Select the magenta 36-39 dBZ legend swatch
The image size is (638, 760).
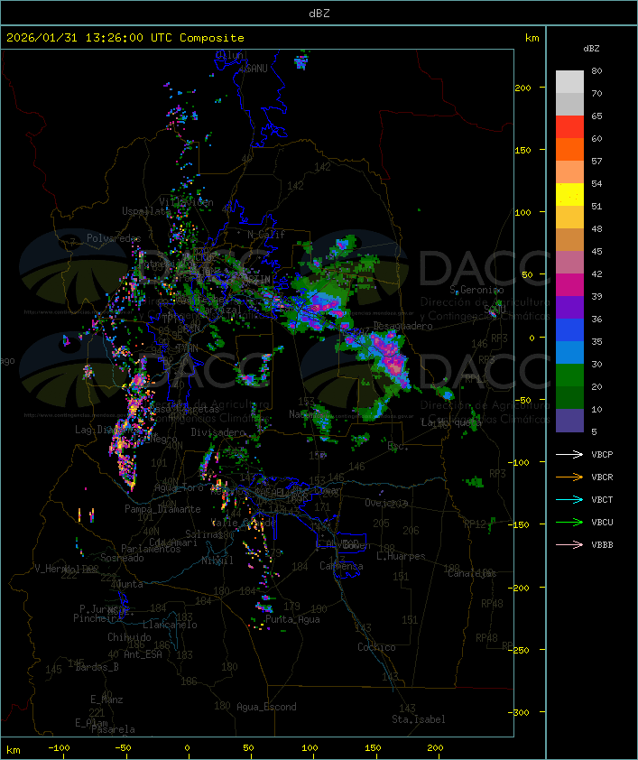pos(569,308)
